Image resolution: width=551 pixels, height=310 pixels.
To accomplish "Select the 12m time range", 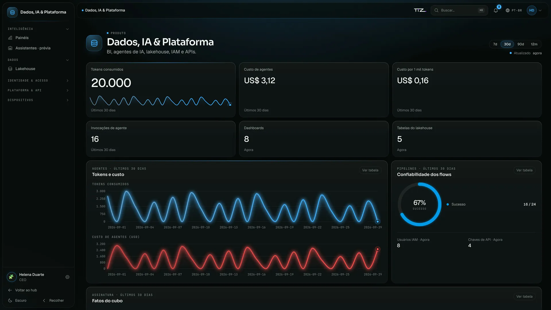I will pyautogui.click(x=534, y=44).
